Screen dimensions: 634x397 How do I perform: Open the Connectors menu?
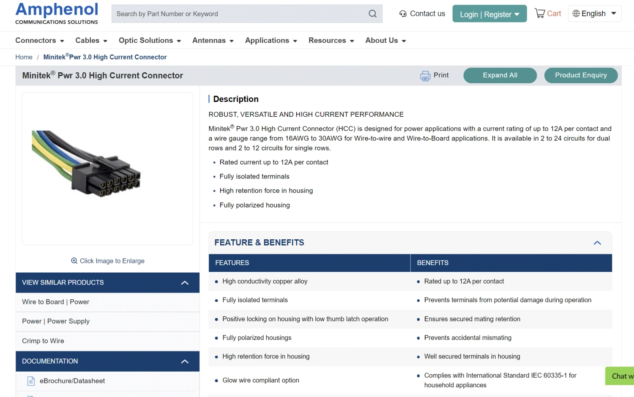pyautogui.click(x=39, y=41)
